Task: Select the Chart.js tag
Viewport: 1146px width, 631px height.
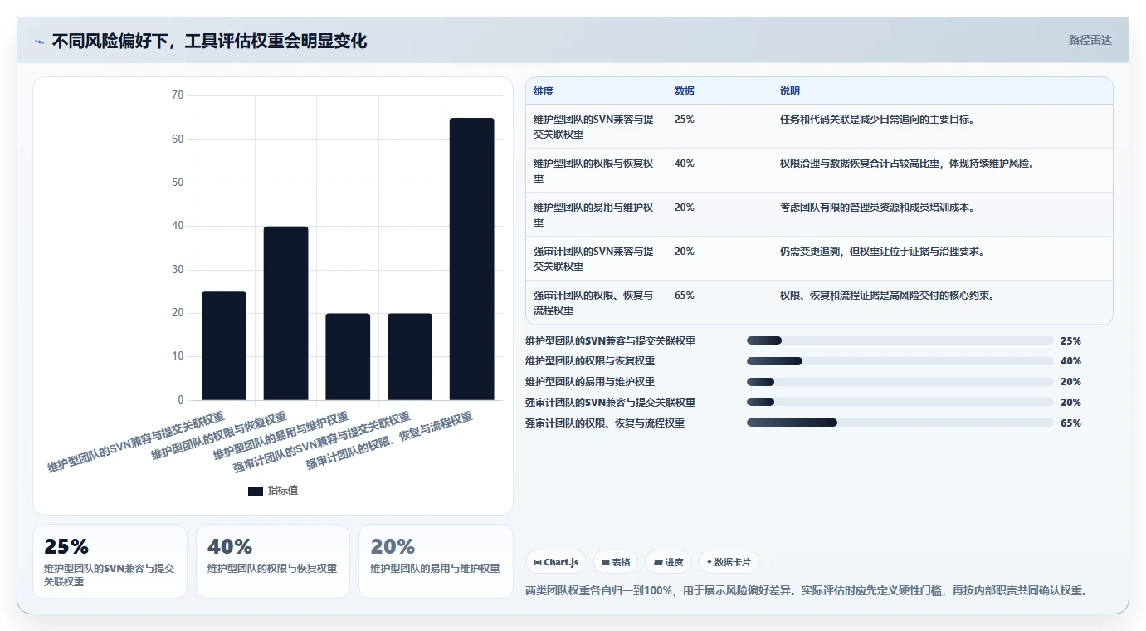Action: click(556, 562)
